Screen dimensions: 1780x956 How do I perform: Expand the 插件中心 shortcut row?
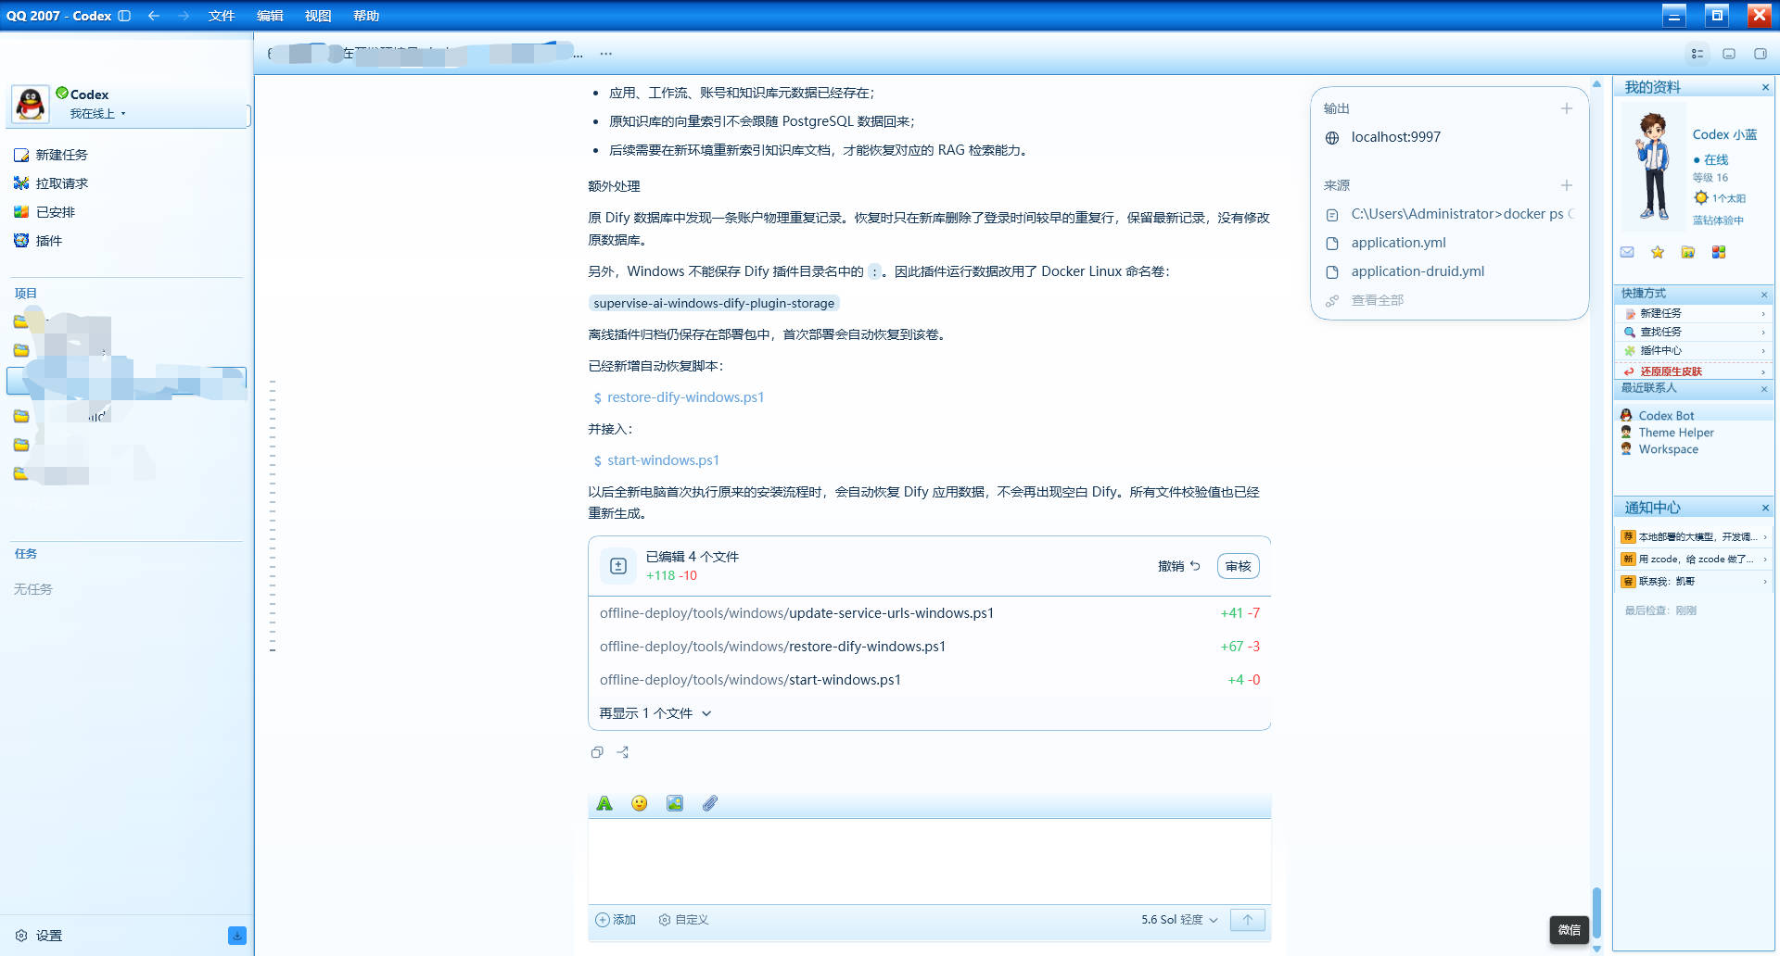[1693, 350]
